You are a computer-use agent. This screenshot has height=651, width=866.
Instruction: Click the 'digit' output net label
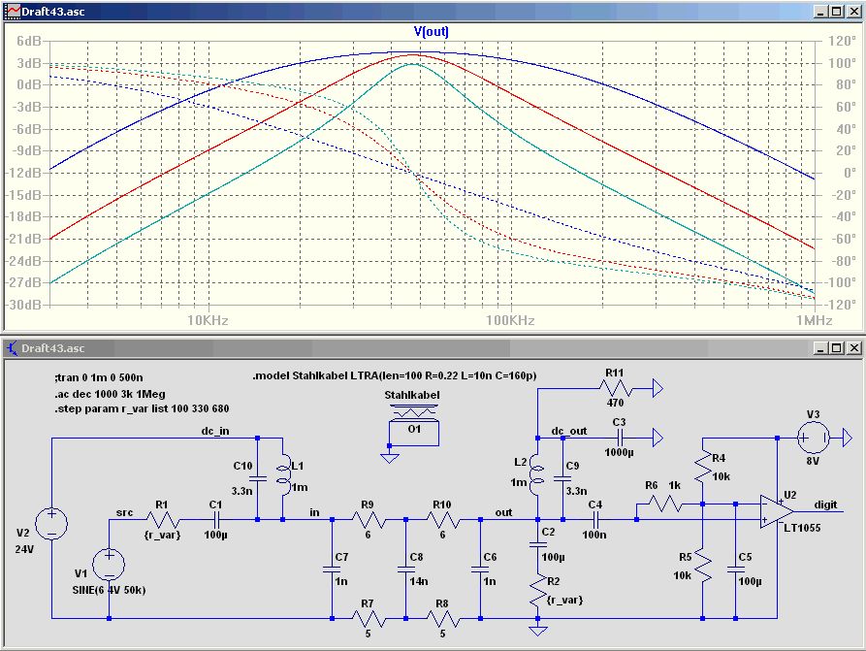(825, 505)
